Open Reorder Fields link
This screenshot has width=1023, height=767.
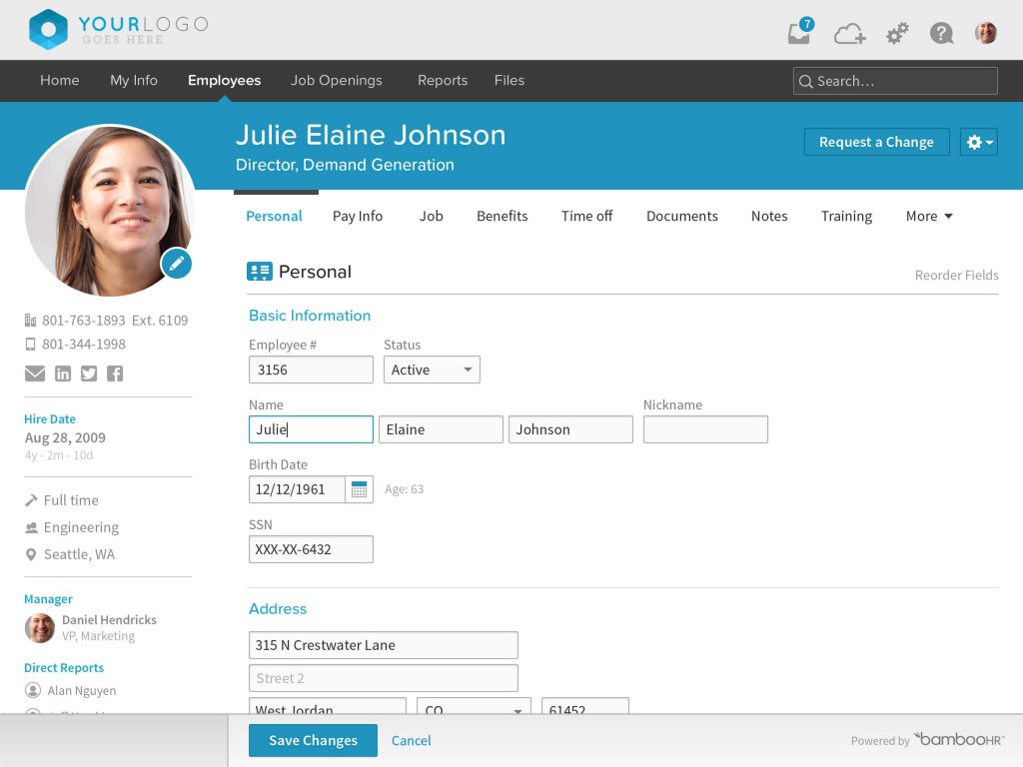(956, 275)
